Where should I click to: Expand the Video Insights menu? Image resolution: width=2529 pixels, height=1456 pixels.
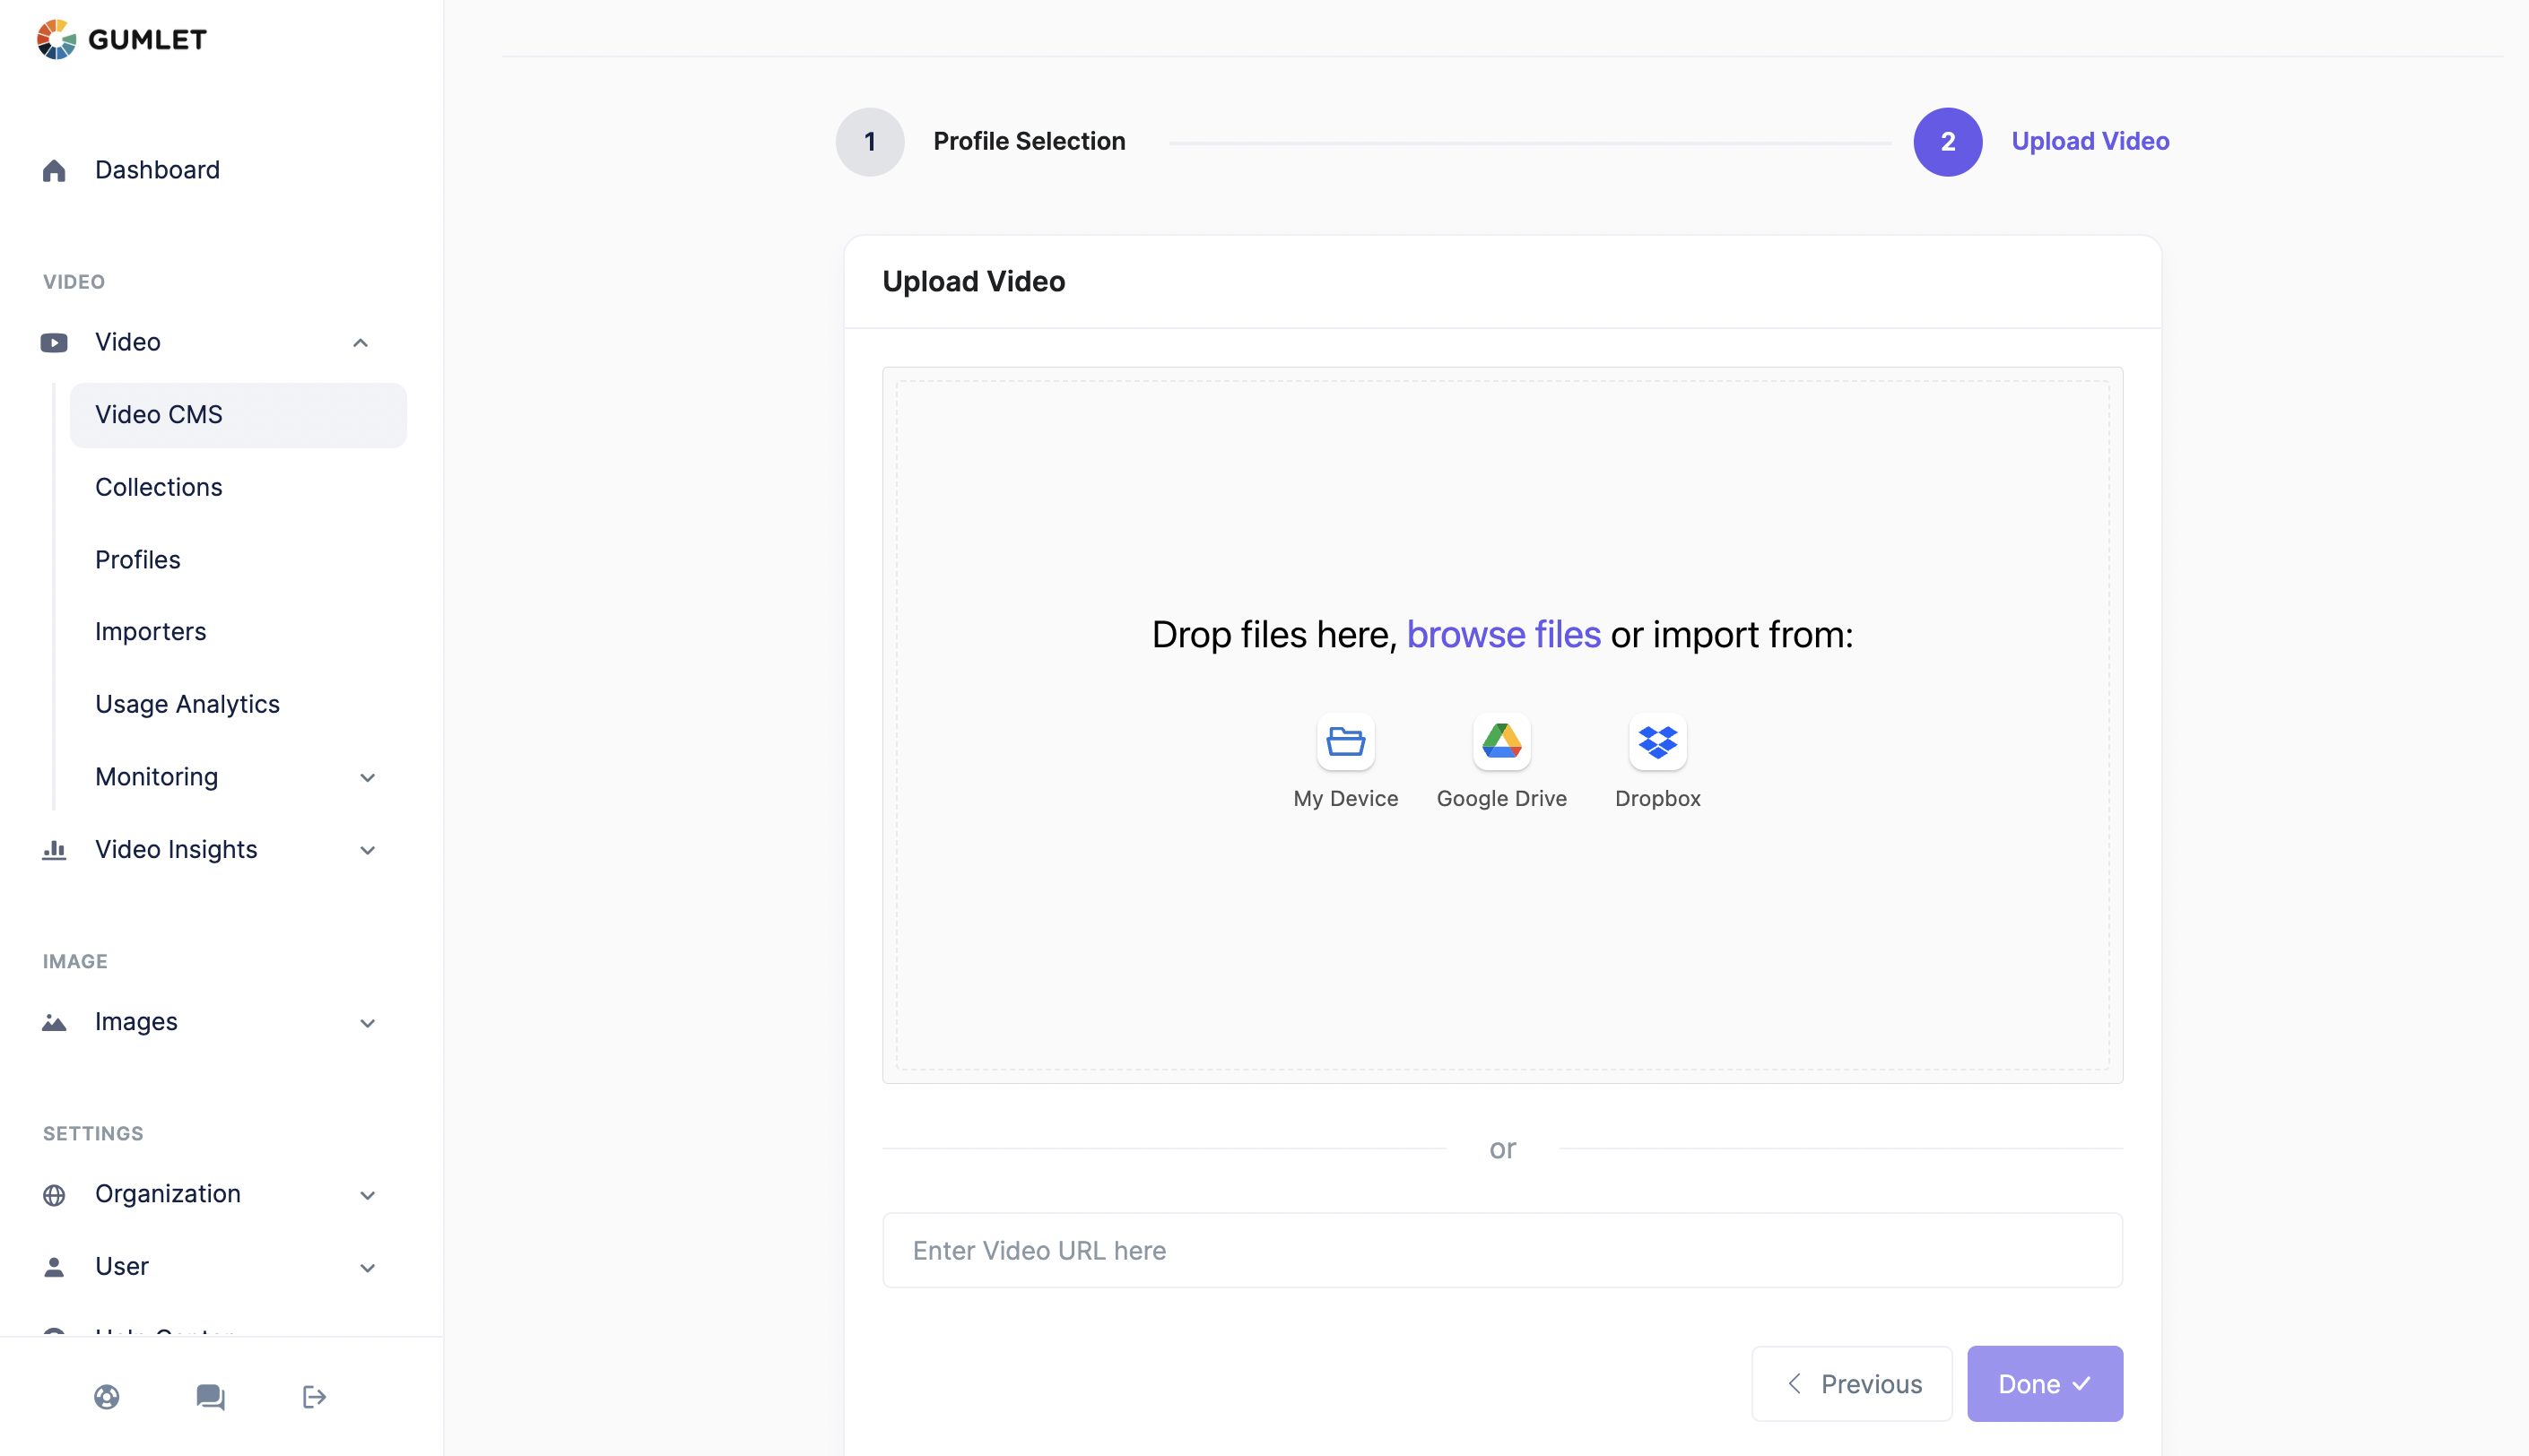[367, 851]
